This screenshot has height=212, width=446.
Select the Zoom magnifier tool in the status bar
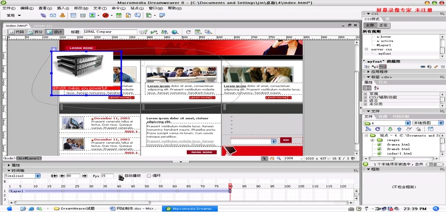[x=279, y=158]
